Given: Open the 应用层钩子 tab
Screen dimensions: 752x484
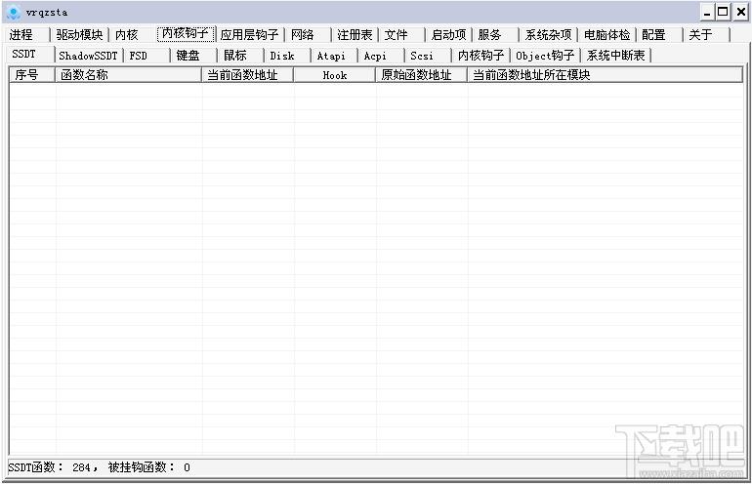Looking at the screenshot, I should pos(250,35).
